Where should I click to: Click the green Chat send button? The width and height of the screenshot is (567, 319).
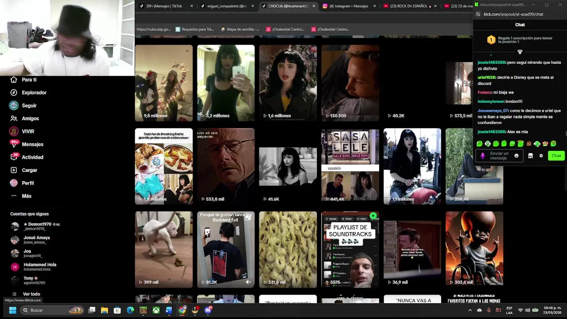pyautogui.click(x=556, y=156)
